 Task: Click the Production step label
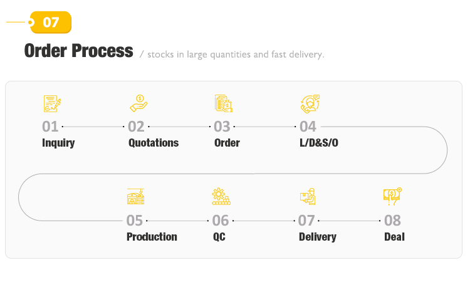tap(152, 237)
